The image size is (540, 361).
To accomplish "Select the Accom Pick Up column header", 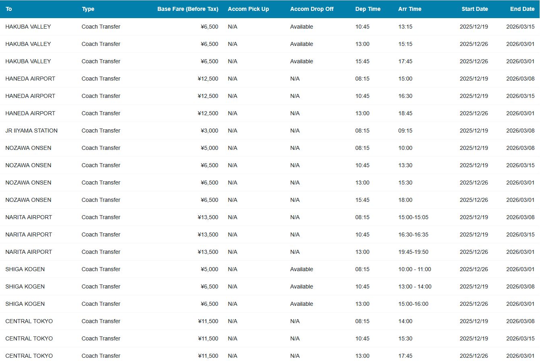I will (x=248, y=9).
